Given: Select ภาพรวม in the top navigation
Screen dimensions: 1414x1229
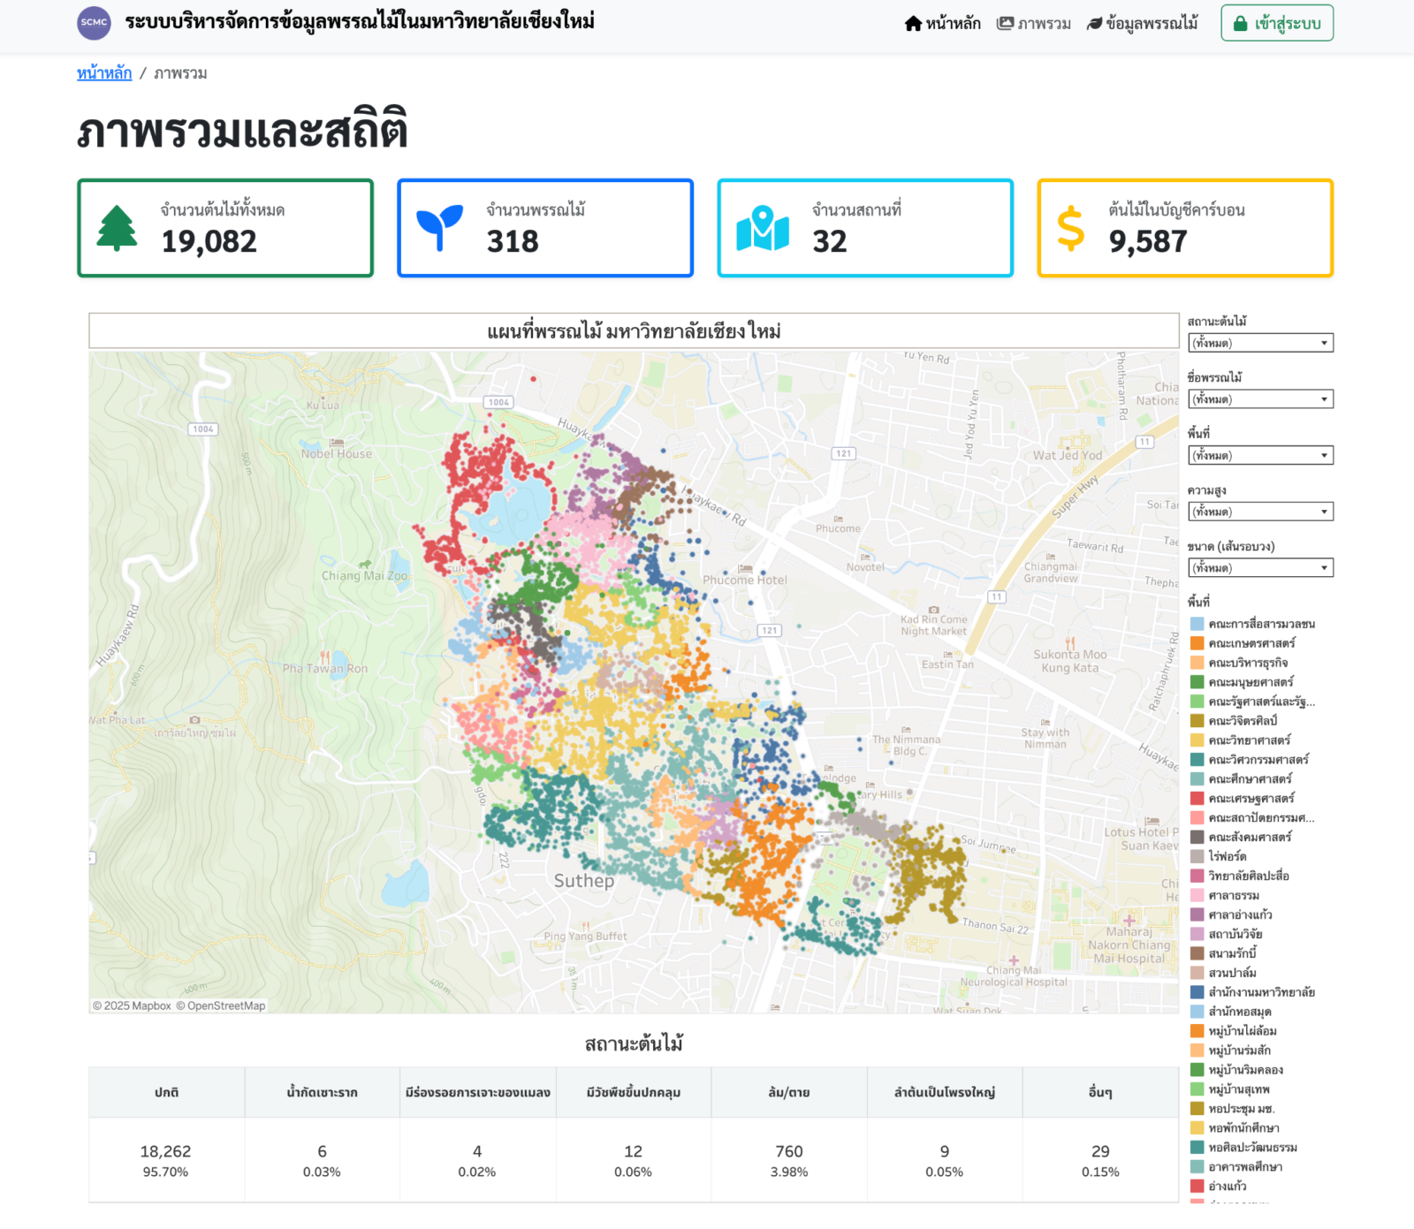Looking at the screenshot, I should point(1044,24).
